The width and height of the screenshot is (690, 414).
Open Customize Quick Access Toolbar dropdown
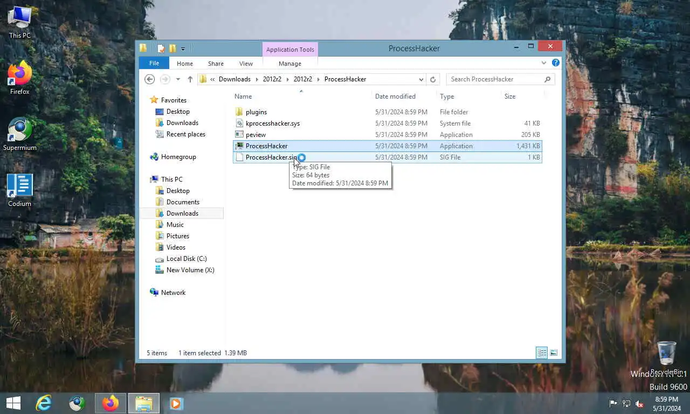pyautogui.click(x=183, y=49)
